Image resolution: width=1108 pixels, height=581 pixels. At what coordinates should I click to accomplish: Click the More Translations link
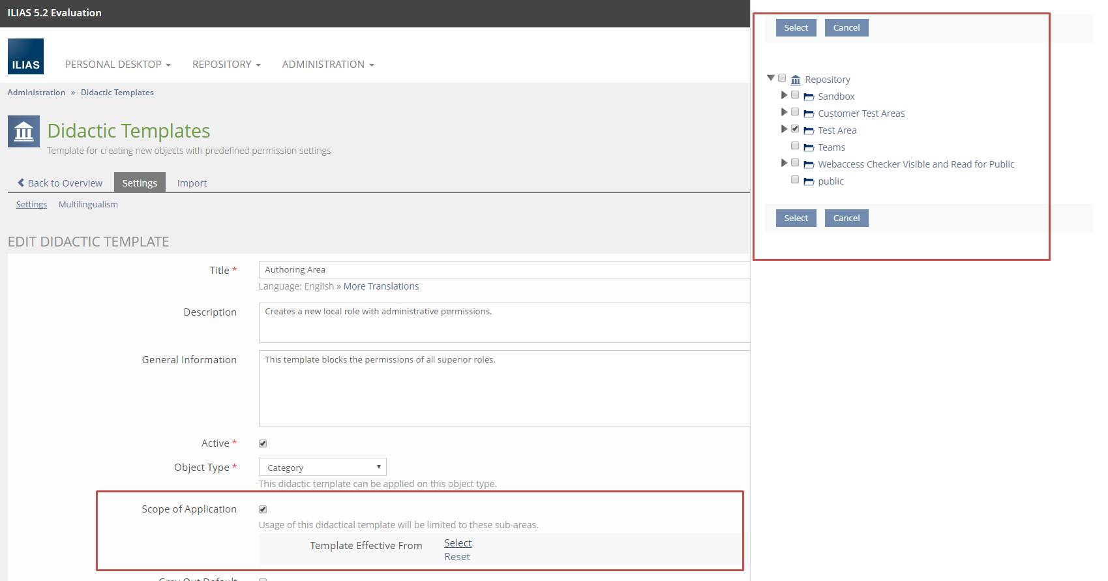(381, 286)
